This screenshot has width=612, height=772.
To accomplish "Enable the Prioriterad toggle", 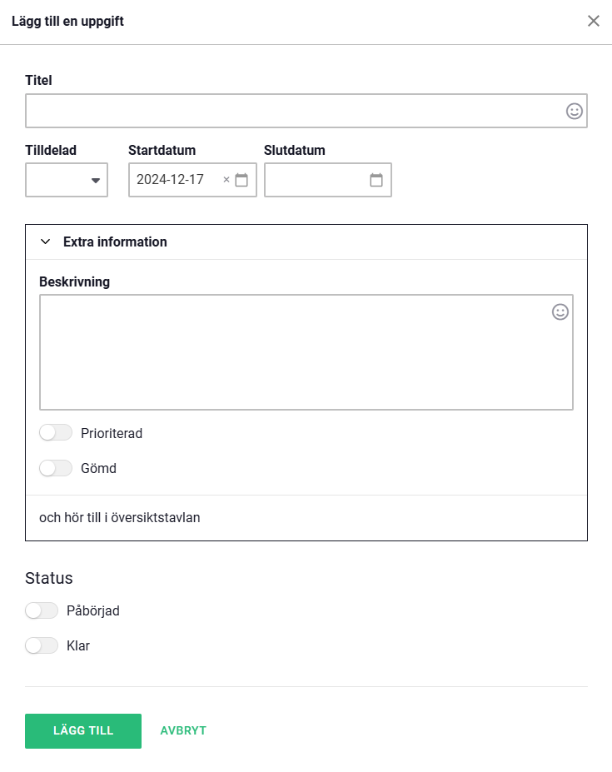I will pos(56,433).
